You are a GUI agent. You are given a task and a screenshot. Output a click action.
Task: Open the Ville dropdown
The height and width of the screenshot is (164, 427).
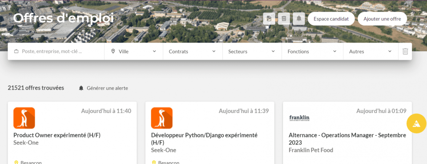(134, 51)
